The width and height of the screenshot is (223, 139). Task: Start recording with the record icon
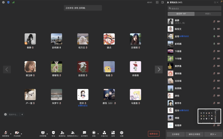[94, 134]
